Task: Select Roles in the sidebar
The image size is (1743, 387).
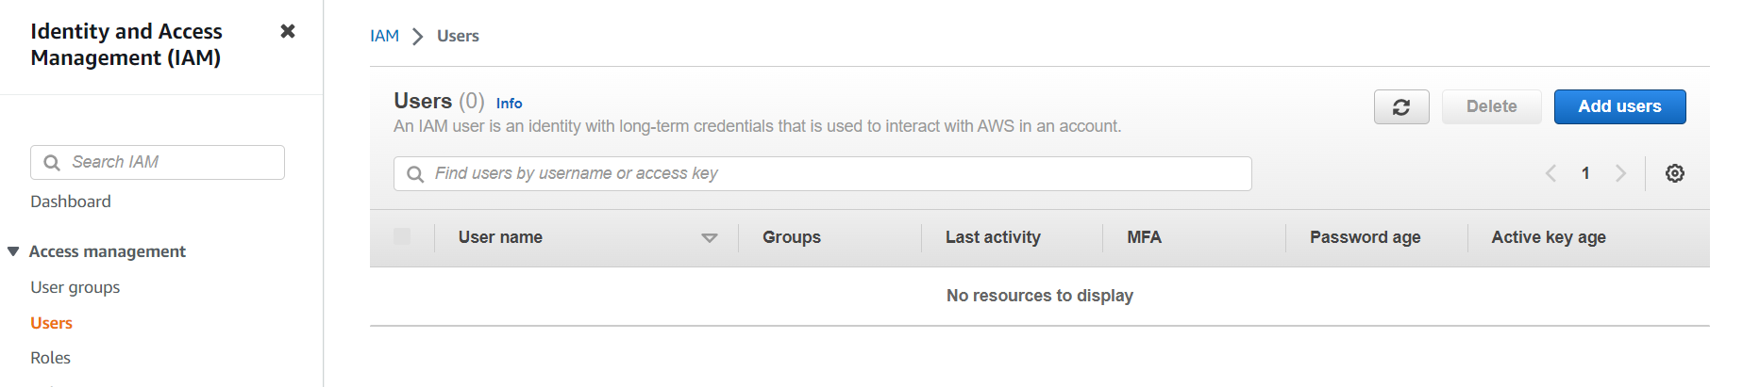Action: (50, 358)
